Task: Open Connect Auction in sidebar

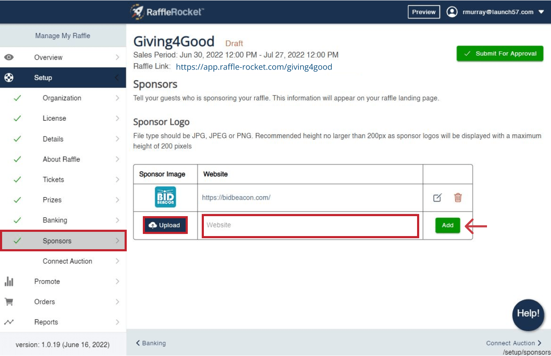Action: click(63, 261)
